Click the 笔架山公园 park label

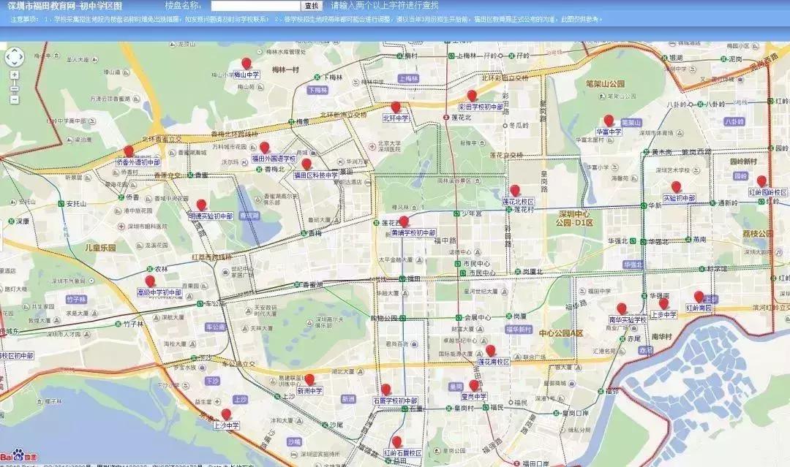pyautogui.click(x=605, y=83)
